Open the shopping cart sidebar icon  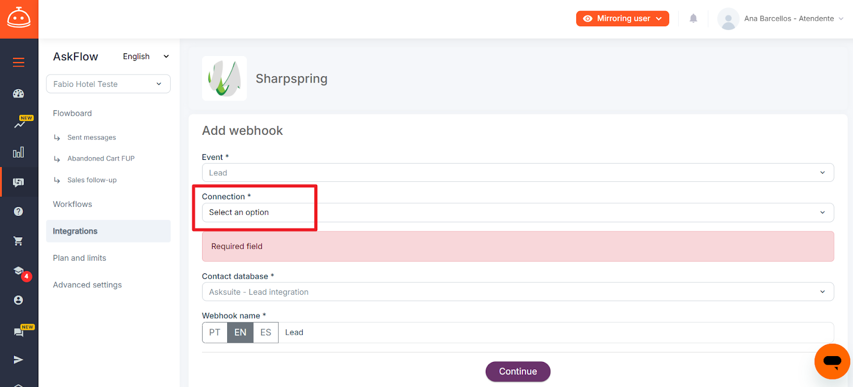(19, 241)
